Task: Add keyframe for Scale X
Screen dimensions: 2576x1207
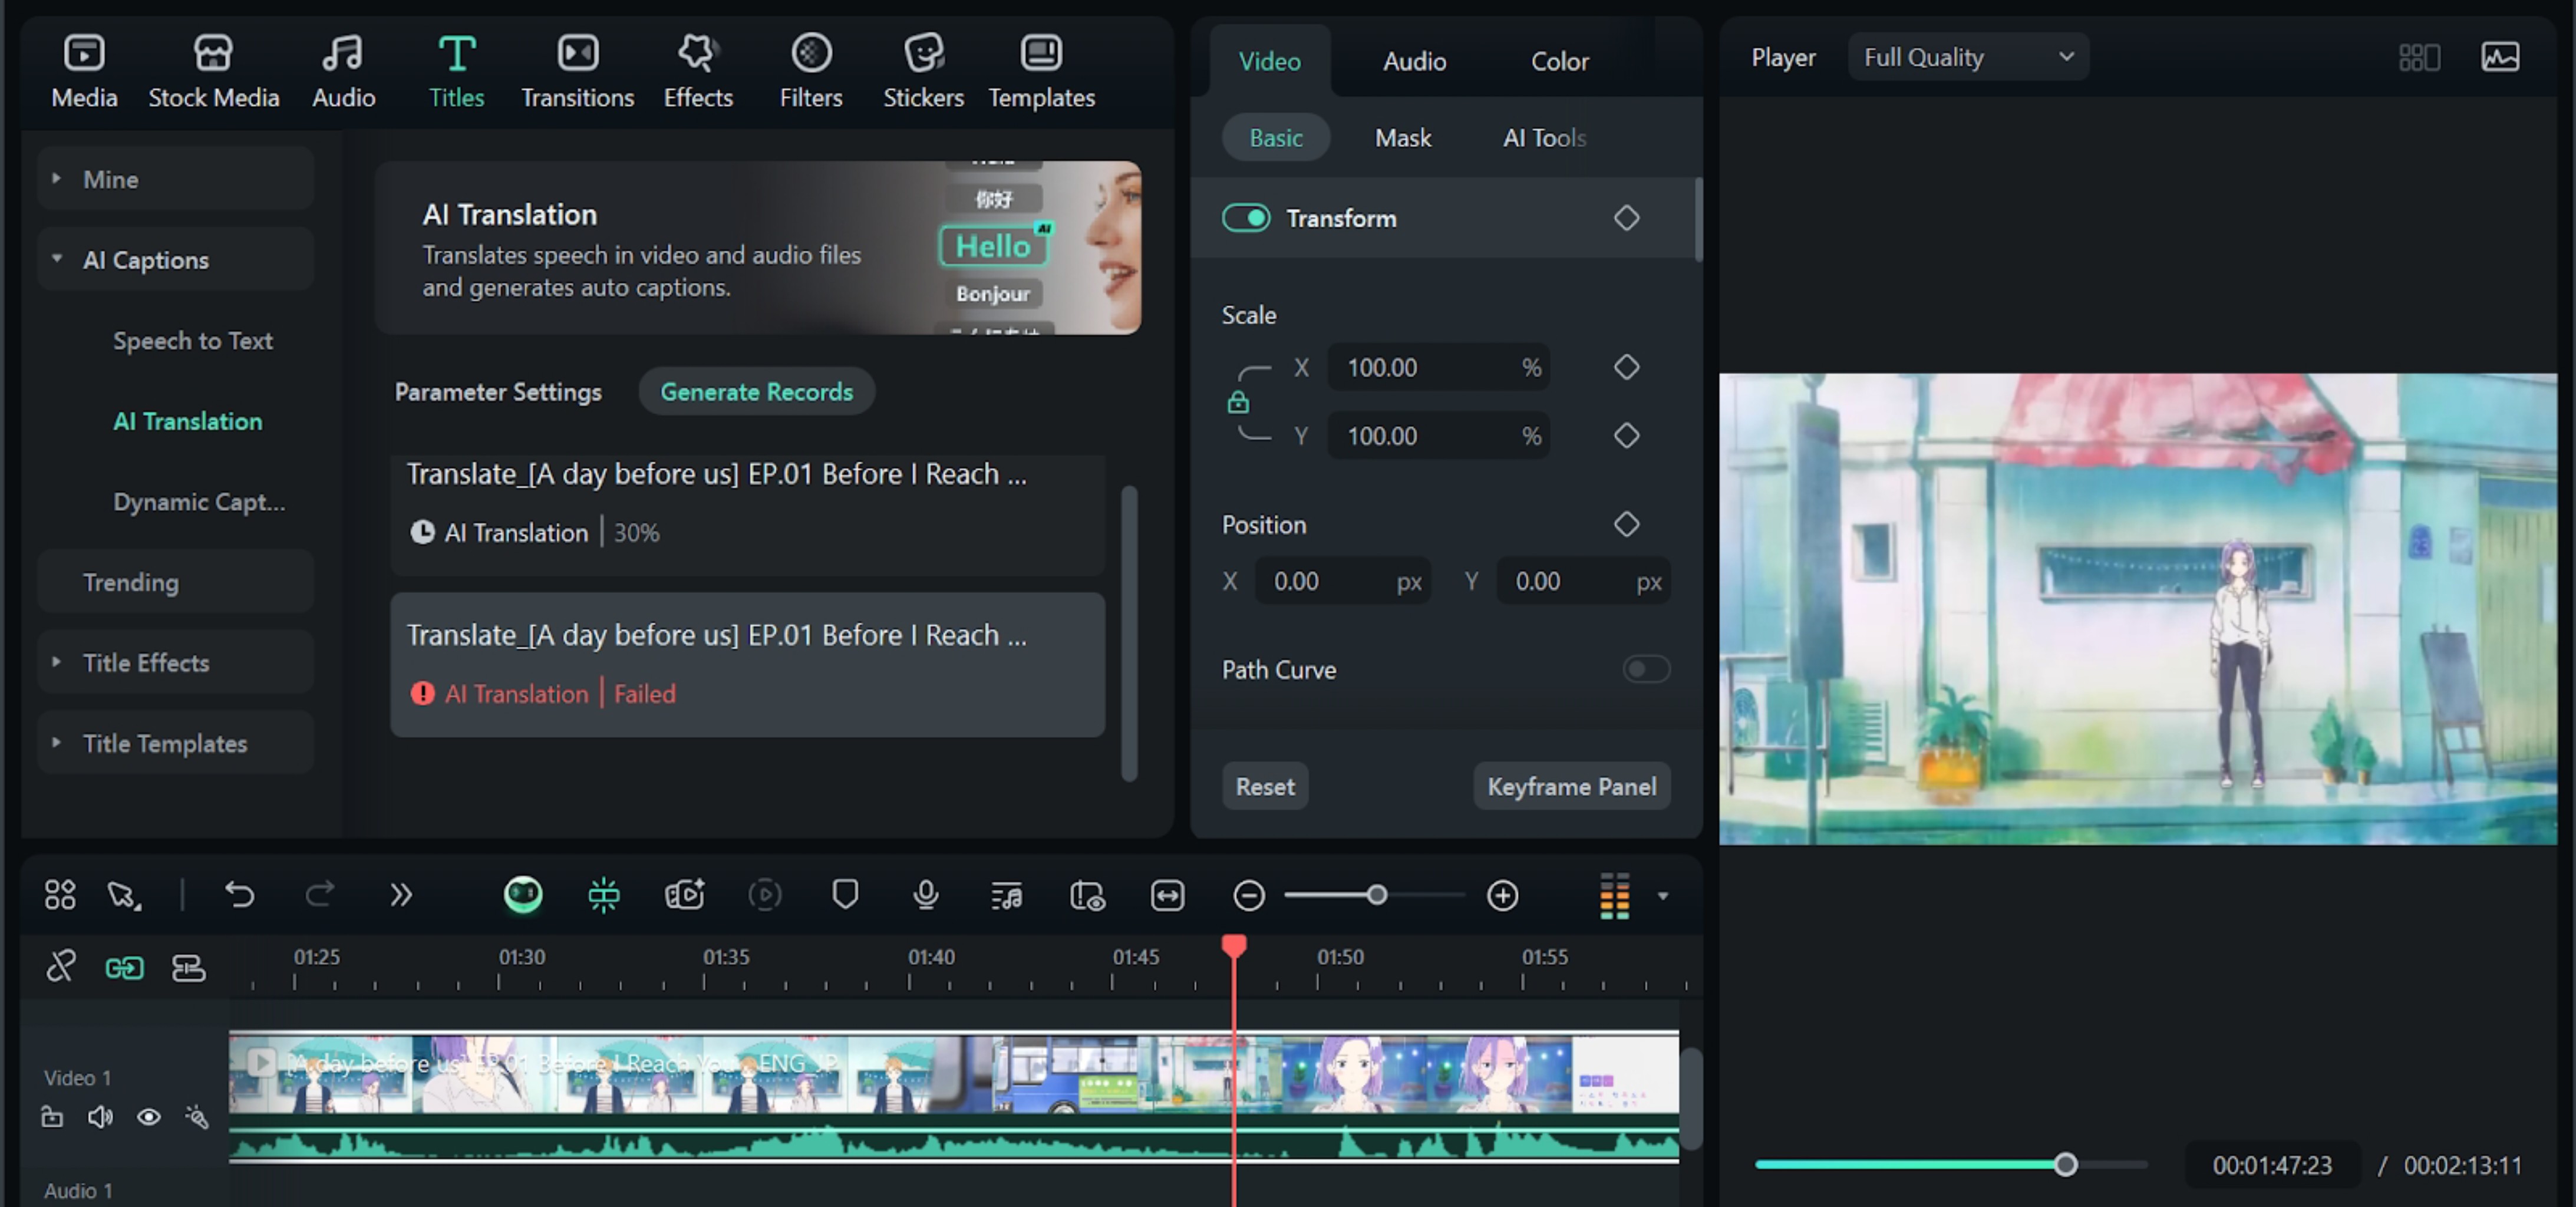Action: pyautogui.click(x=1626, y=367)
